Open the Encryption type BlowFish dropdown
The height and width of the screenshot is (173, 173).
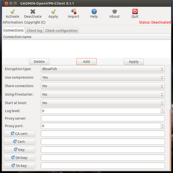pyautogui.click(x=103, y=69)
